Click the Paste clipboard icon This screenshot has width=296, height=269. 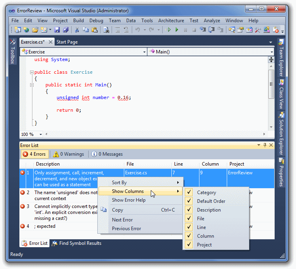click(95, 30)
